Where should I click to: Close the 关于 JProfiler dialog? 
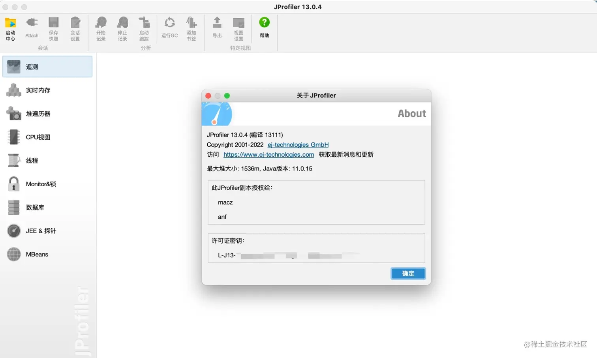[208, 96]
